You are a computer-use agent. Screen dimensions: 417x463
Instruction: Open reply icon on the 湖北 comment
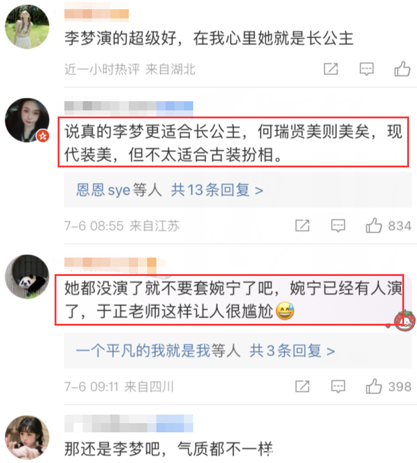click(x=367, y=69)
